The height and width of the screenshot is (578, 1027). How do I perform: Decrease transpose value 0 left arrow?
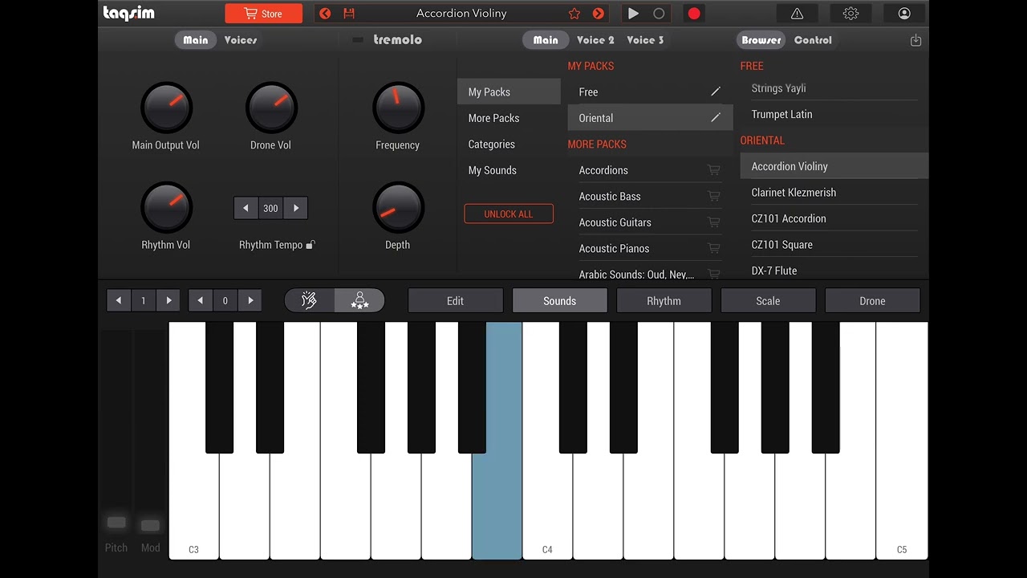[201, 301]
